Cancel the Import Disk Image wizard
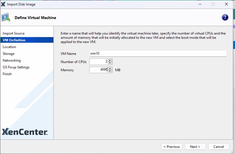 coord(218,147)
